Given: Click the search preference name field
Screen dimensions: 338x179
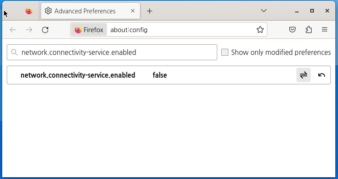Looking at the screenshot, I should click(x=112, y=52).
